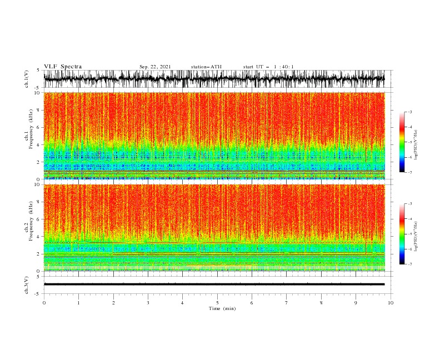Image resolution: width=440 pixels, height=340 pixels.
Task: Click the "ch.3(V)" axis label
Action: 27,285
